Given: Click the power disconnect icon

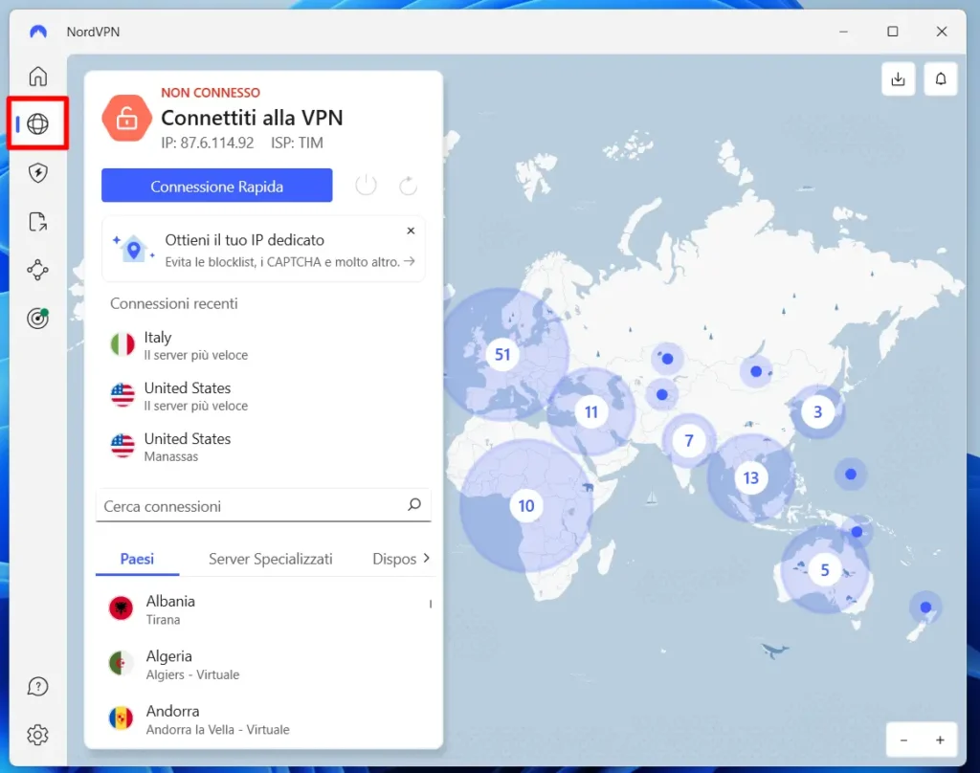Looking at the screenshot, I should [366, 185].
